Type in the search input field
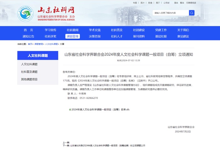Image resolution: width=220 pixels, height=150 pixels. click(x=170, y=13)
